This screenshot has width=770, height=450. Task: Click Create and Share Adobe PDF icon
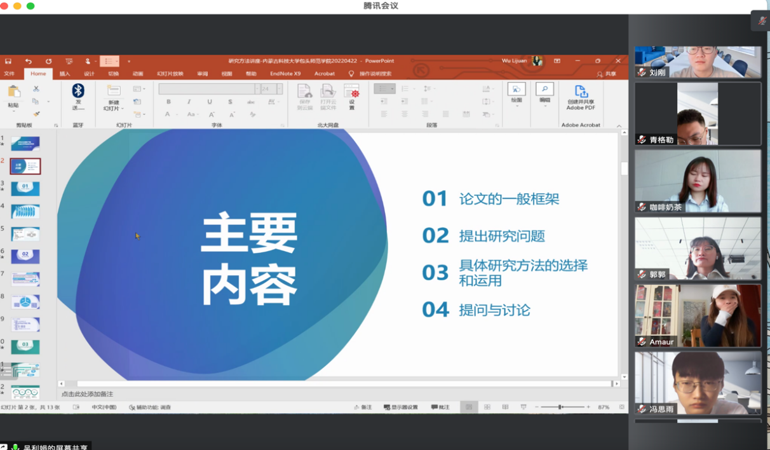pos(581,97)
